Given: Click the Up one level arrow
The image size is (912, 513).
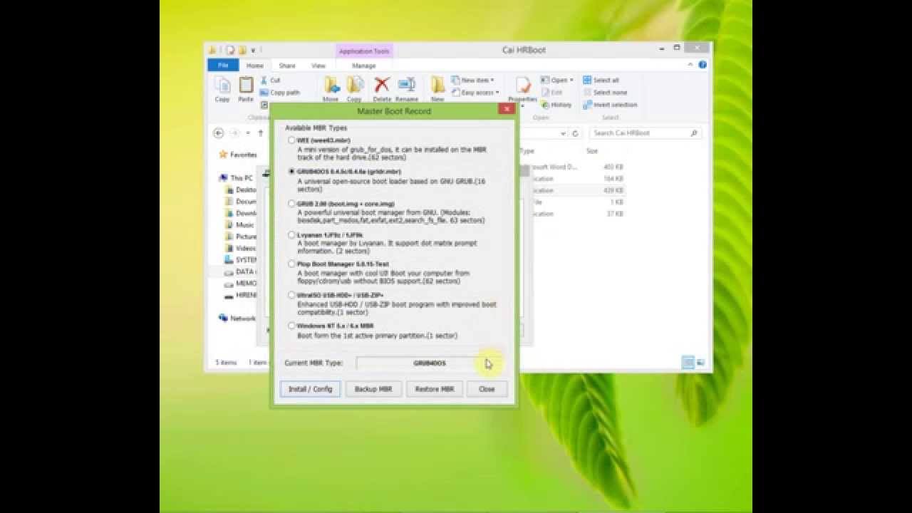Looking at the screenshot, I should pyautogui.click(x=261, y=133).
